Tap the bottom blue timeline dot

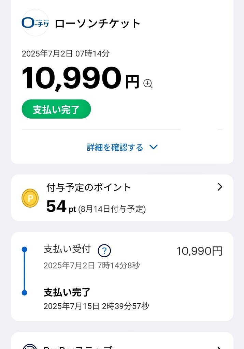25,293
